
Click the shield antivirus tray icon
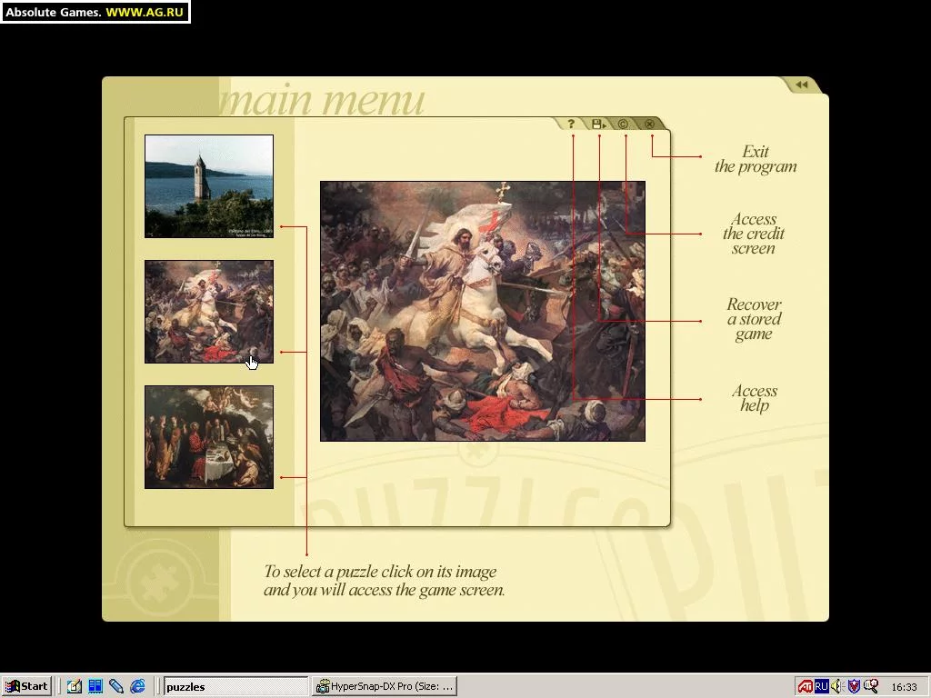click(854, 686)
